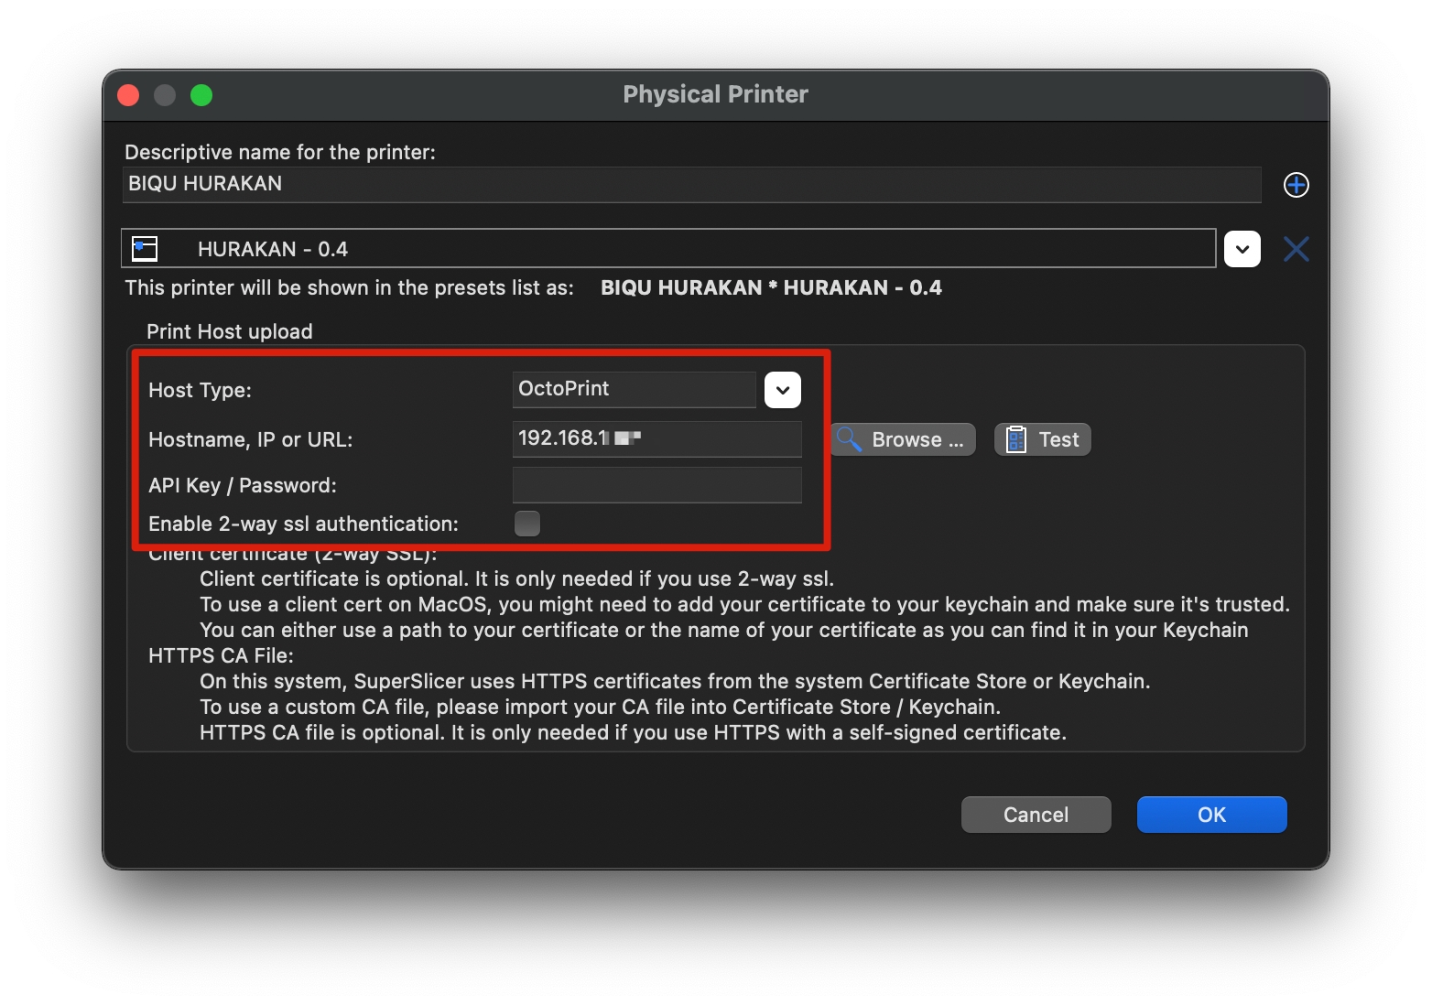The width and height of the screenshot is (1432, 1005).
Task: Click the descriptive printer name field
Action: (691, 184)
